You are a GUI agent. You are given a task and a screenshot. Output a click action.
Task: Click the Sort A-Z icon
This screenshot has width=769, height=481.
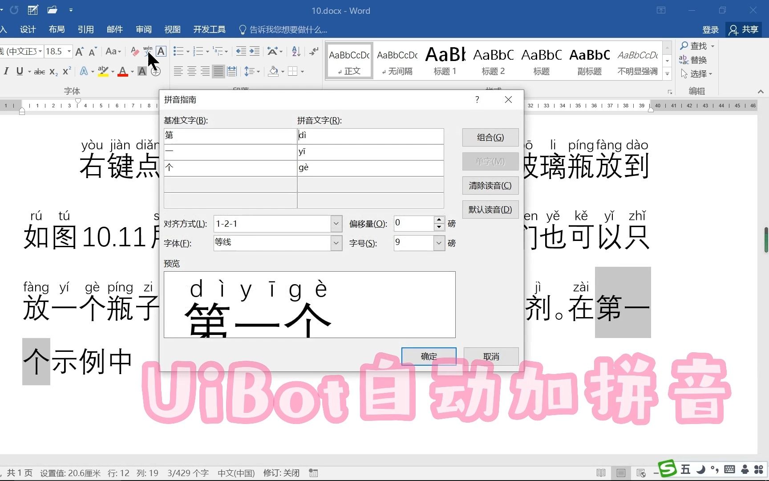296,51
